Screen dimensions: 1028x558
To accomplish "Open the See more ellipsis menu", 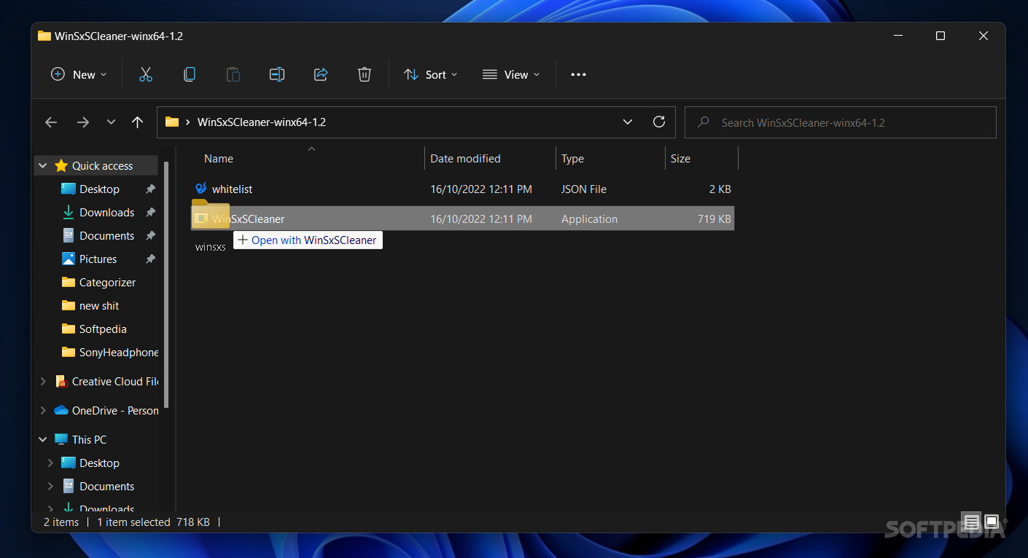I will [x=578, y=74].
